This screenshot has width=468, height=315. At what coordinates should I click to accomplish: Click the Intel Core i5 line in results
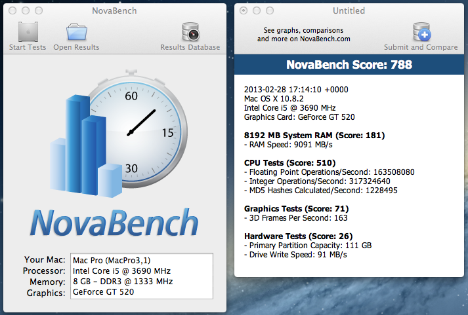(290, 108)
